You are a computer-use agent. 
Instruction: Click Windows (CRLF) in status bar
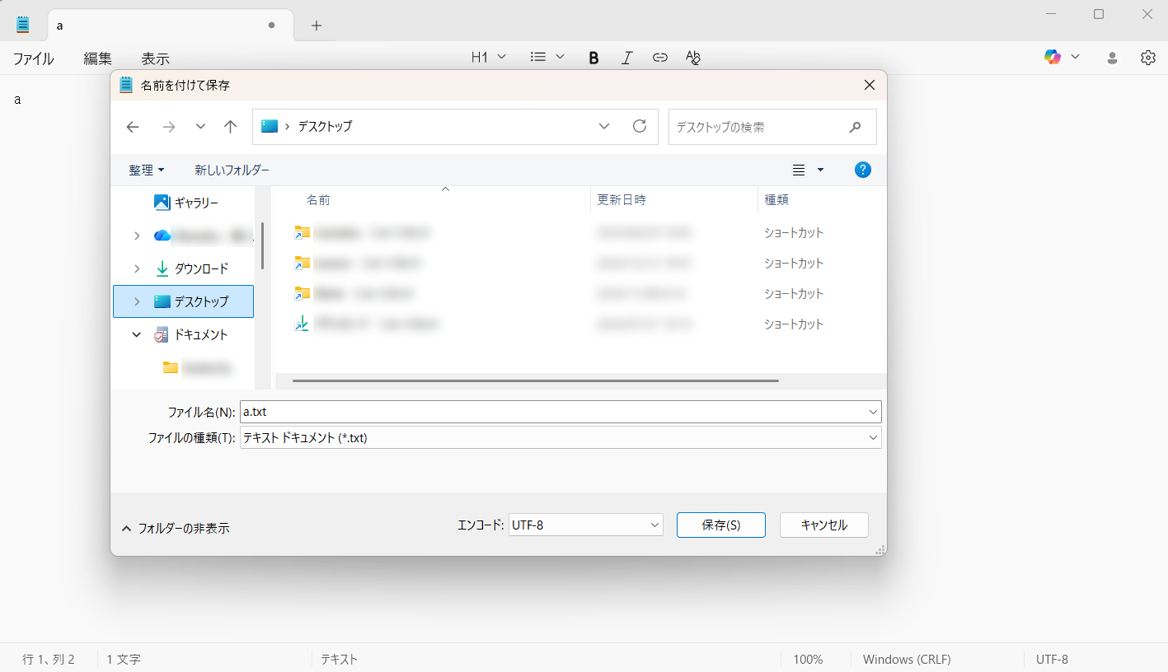[907, 660]
